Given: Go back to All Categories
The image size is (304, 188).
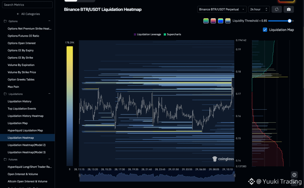Looking at the screenshot, I should click(28, 14).
